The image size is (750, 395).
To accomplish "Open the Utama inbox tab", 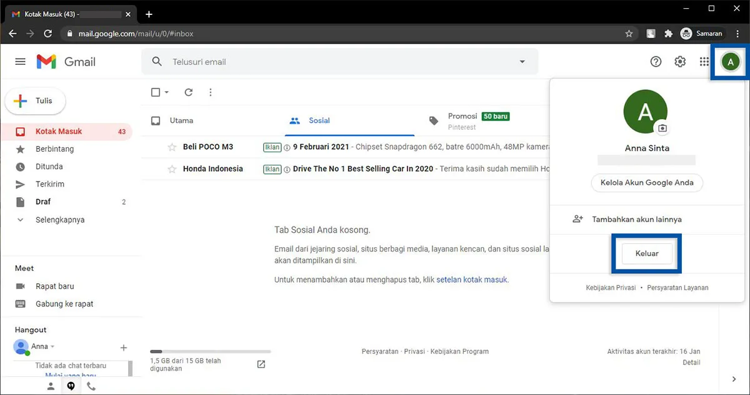I will point(181,120).
